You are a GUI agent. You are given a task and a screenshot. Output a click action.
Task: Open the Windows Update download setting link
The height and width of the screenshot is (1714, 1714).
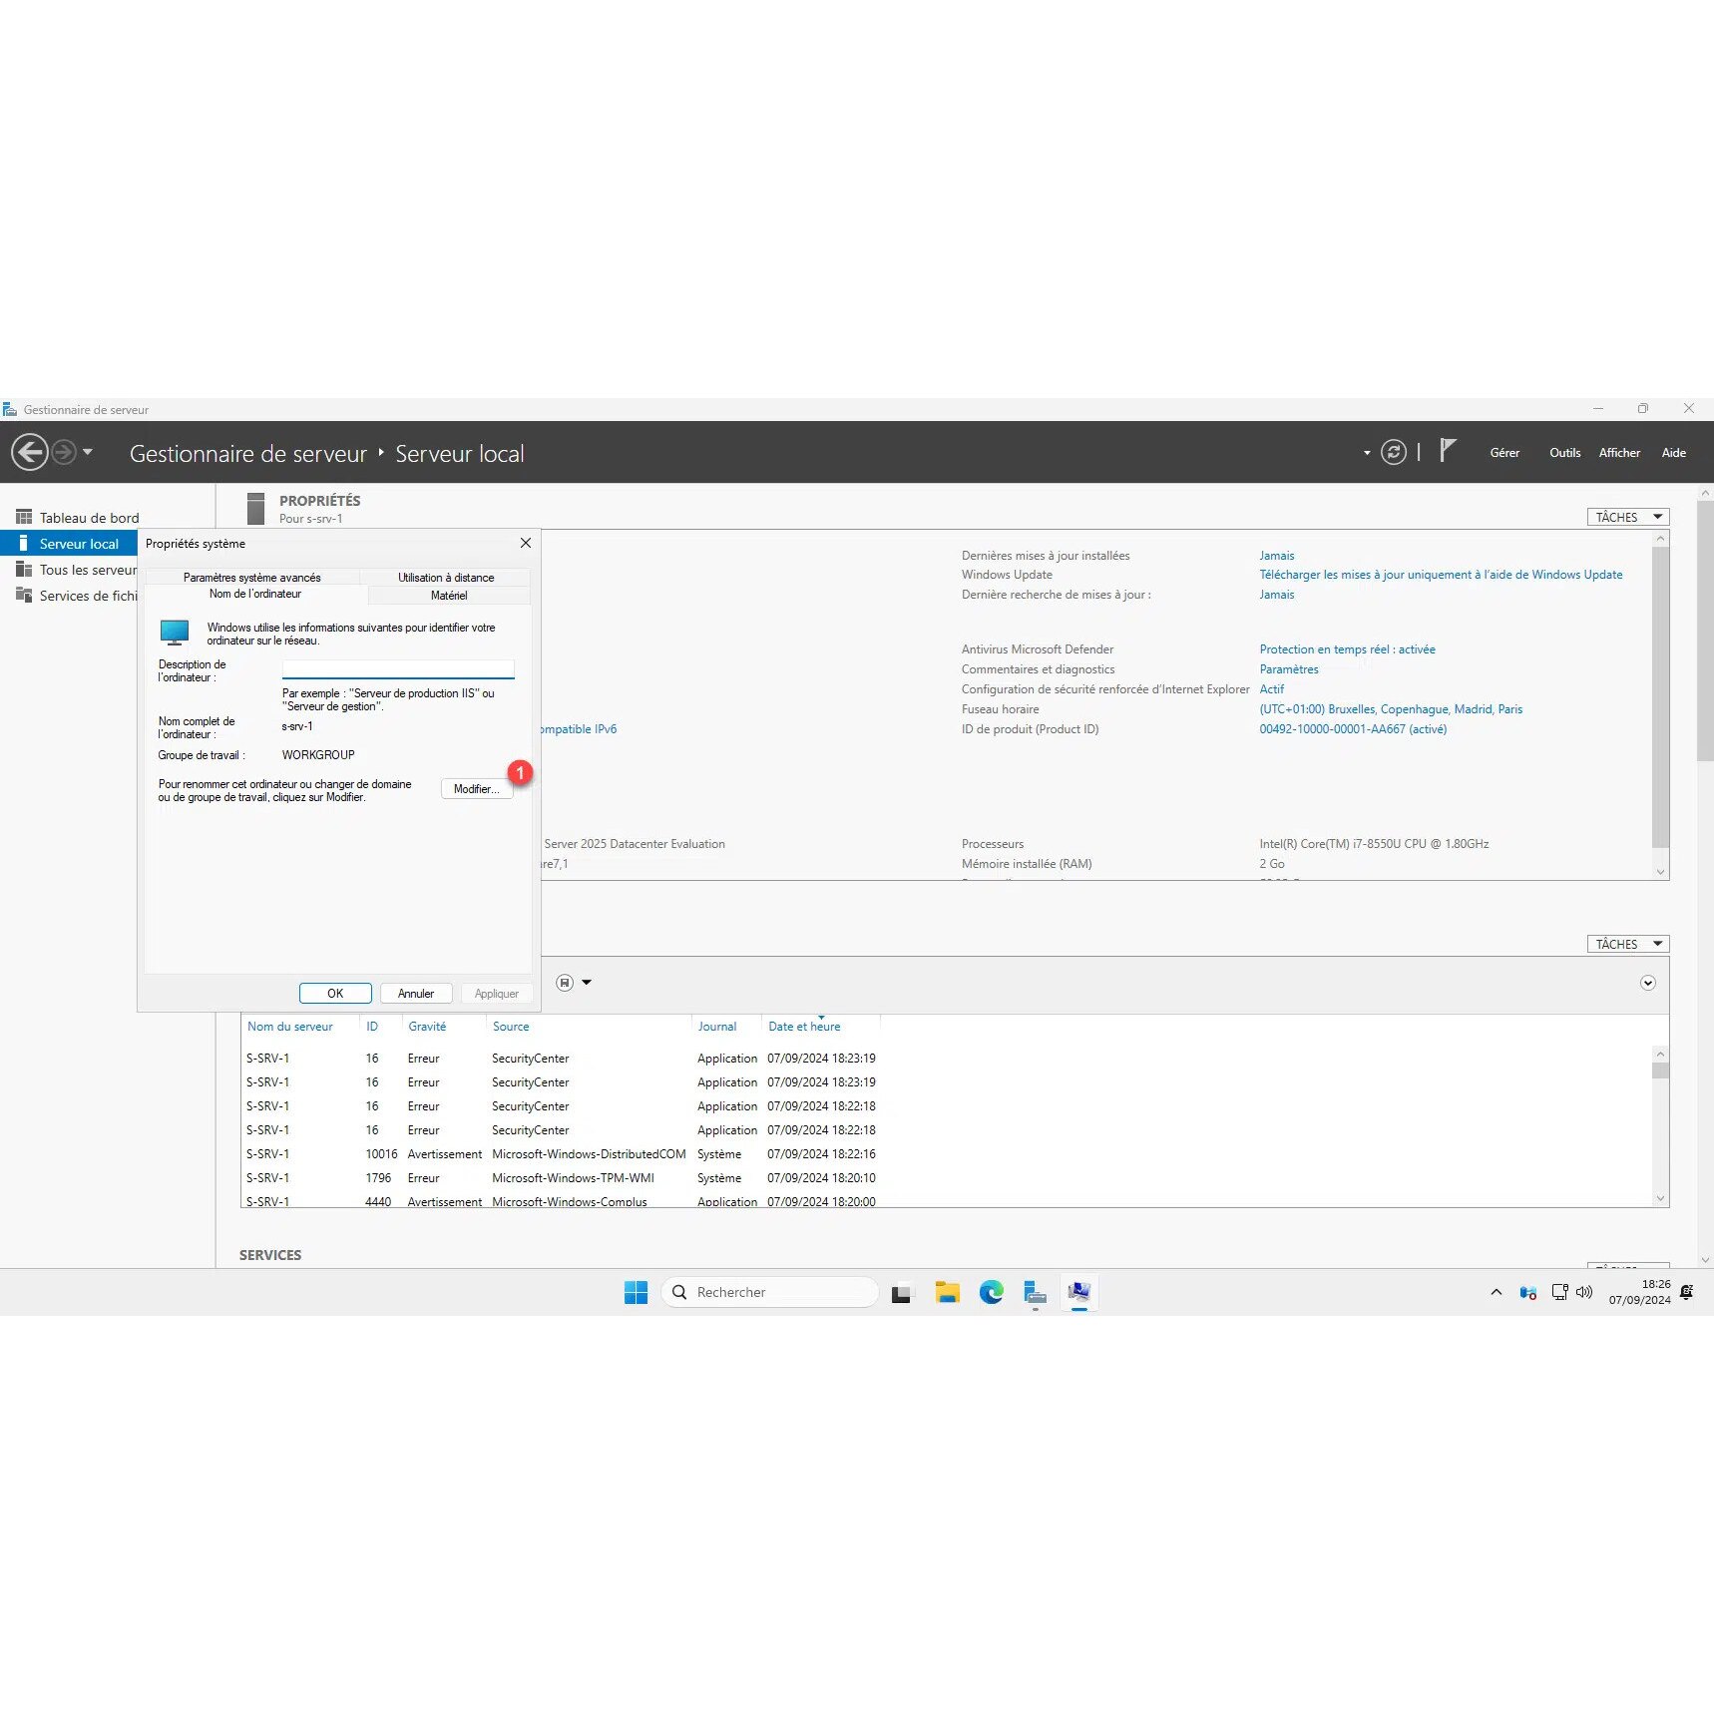(x=1440, y=574)
